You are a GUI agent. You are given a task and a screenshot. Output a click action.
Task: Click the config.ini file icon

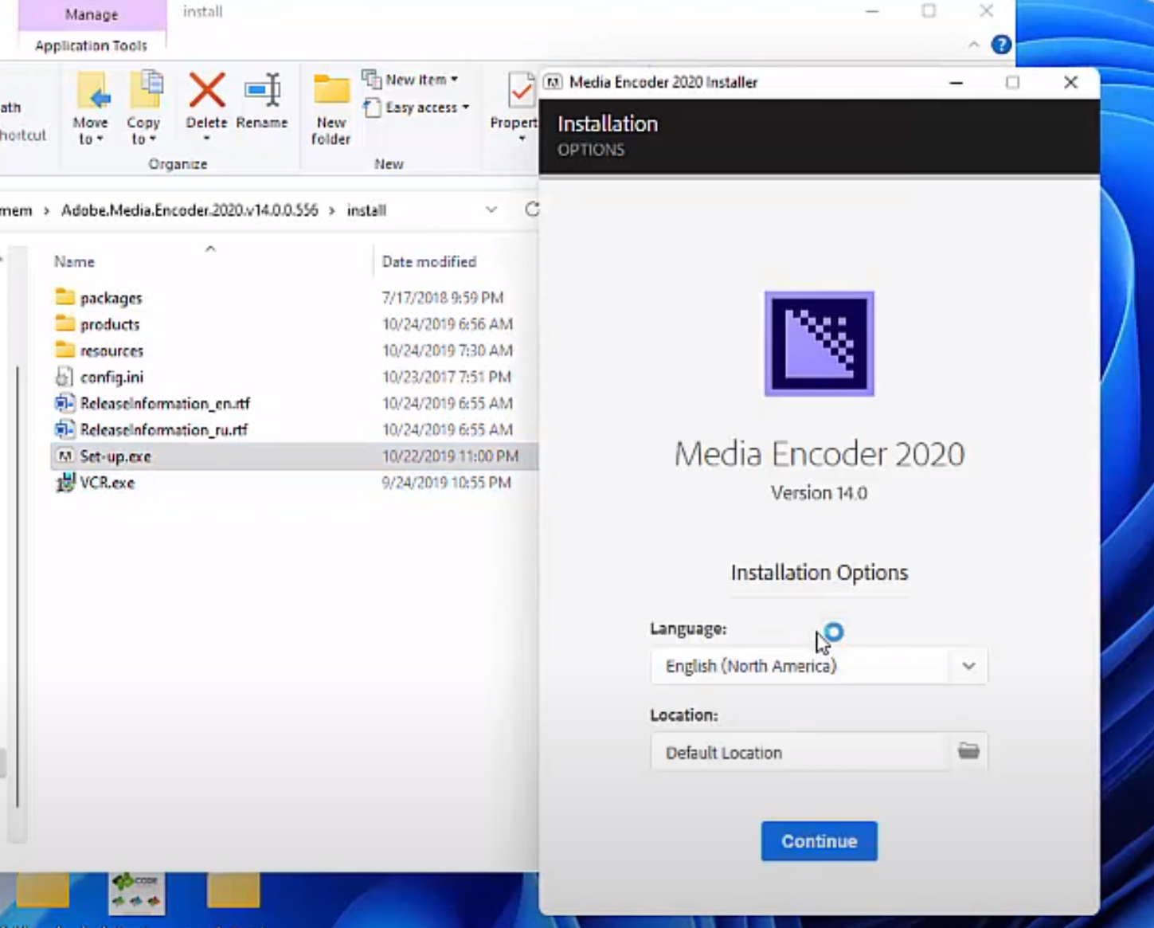65,376
